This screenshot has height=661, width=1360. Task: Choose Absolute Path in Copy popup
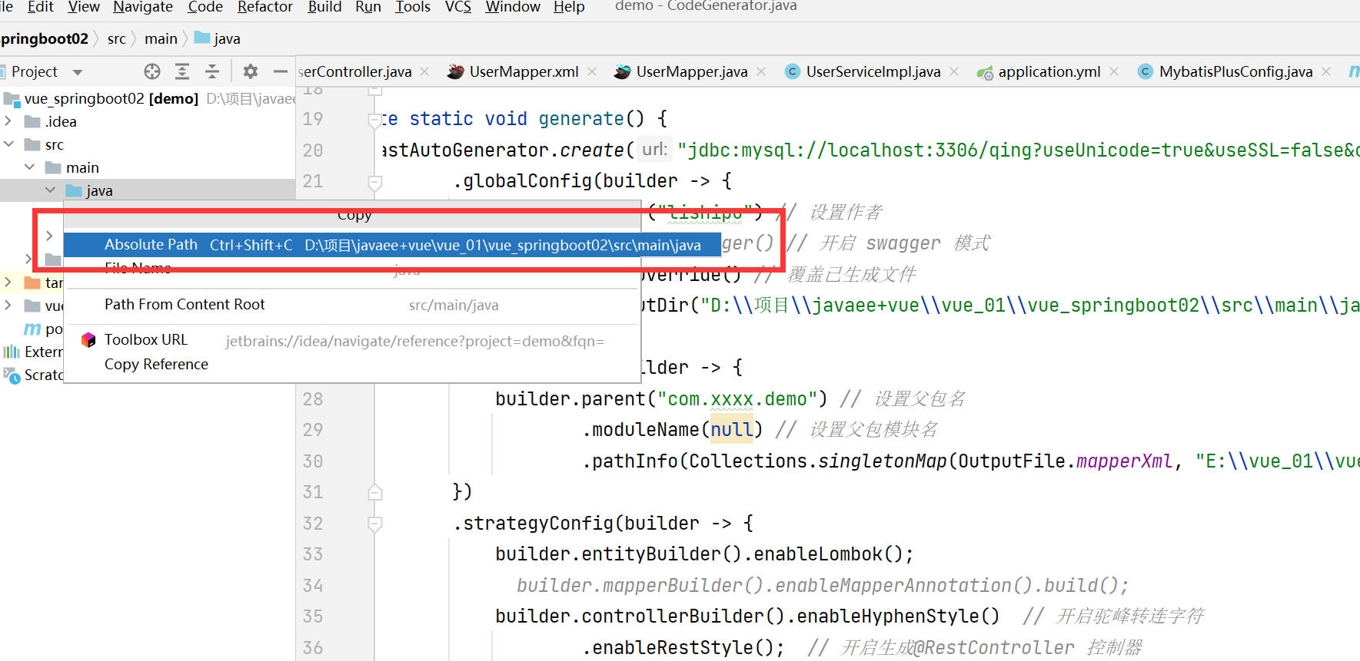[x=392, y=245]
